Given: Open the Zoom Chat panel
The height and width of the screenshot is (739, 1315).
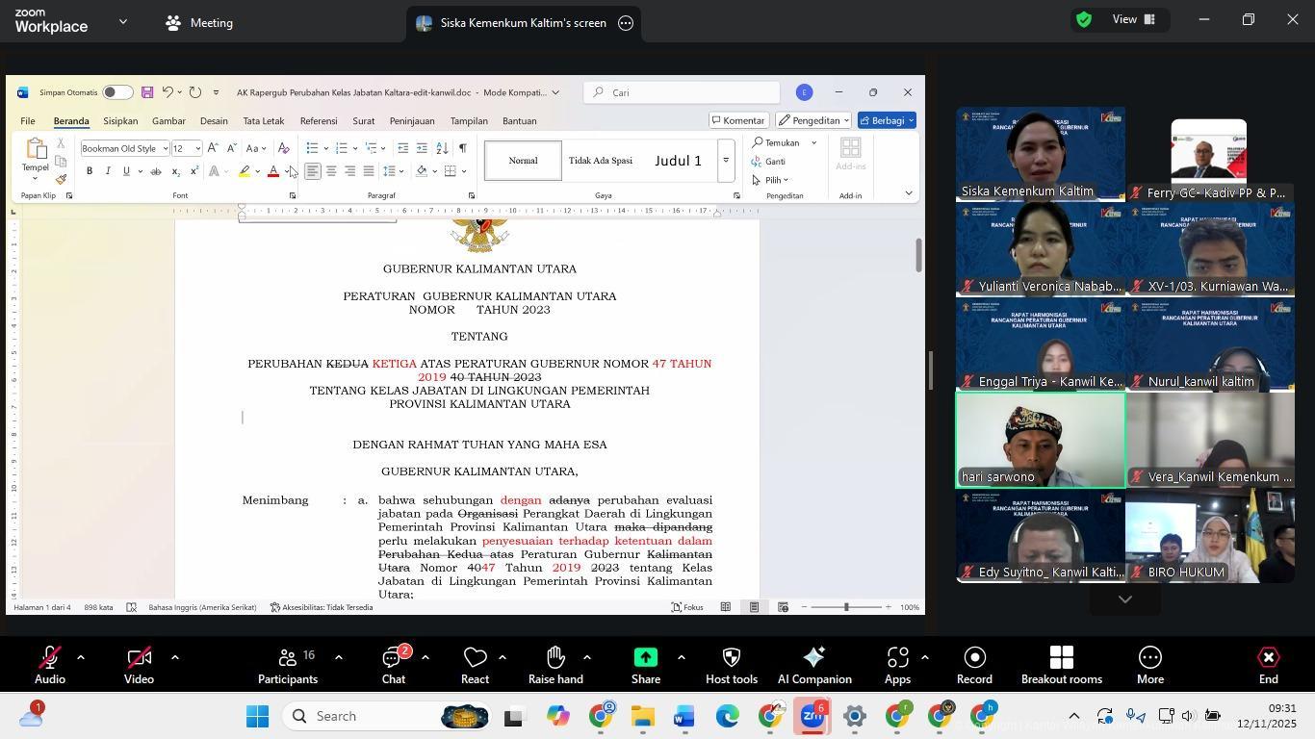Looking at the screenshot, I should tap(393, 659).
